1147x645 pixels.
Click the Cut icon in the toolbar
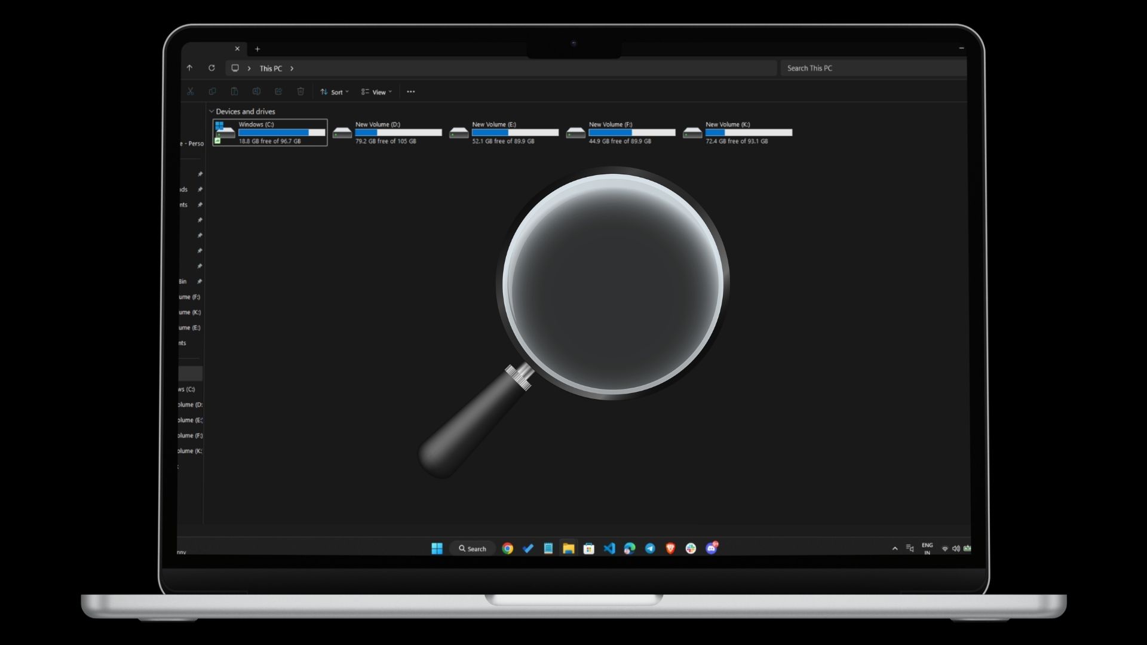click(x=190, y=91)
